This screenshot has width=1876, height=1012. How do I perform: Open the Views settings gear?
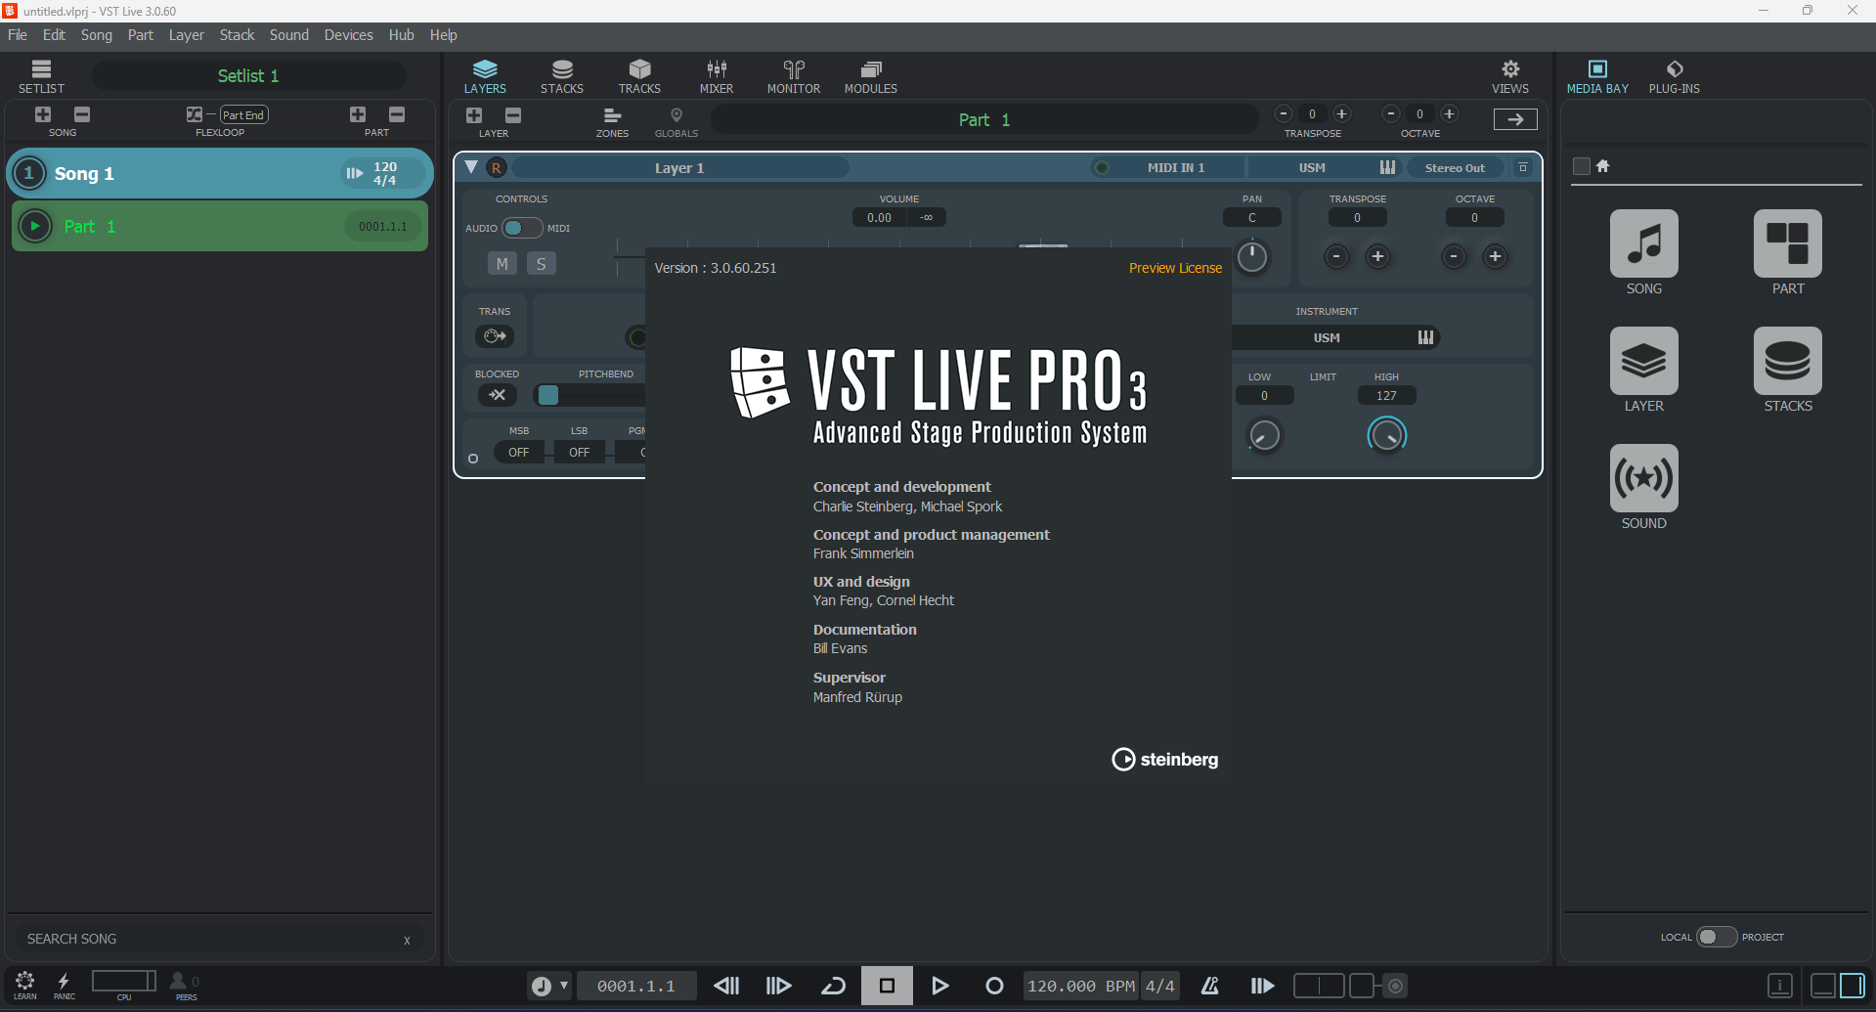[1509, 76]
